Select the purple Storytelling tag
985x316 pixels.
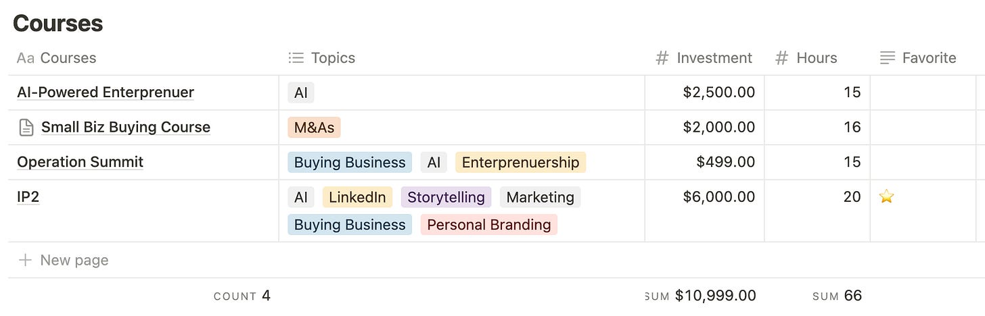tap(446, 197)
